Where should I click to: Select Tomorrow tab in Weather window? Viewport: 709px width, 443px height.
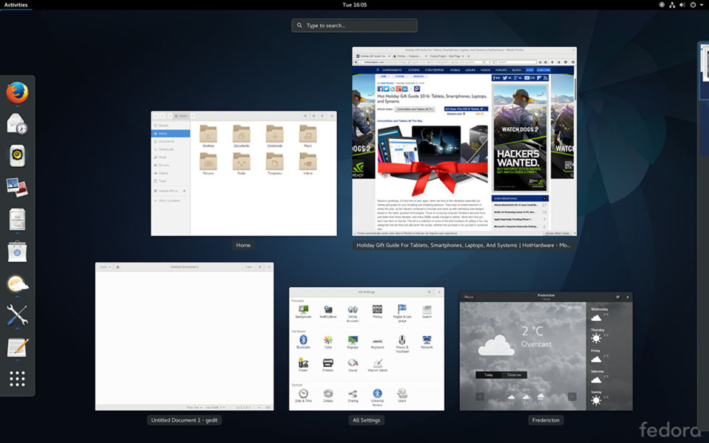[514, 375]
